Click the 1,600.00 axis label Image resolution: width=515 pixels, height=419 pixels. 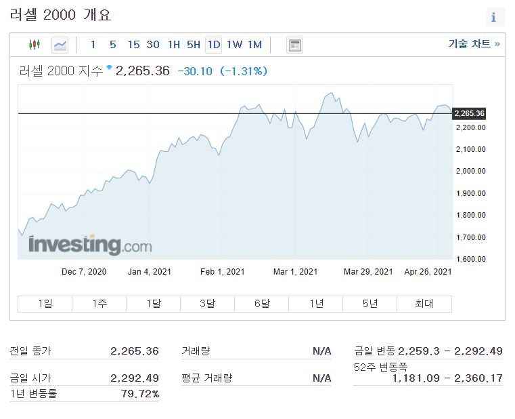(470, 259)
